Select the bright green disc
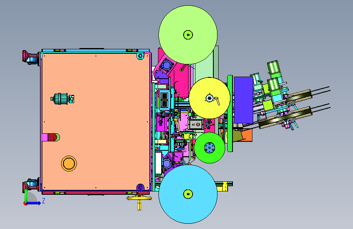 click(210, 148)
